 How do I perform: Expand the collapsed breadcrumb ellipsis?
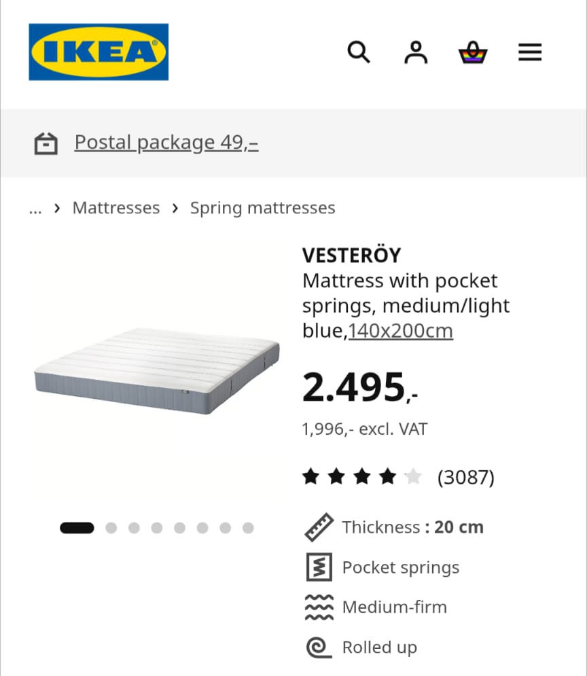tap(35, 209)
